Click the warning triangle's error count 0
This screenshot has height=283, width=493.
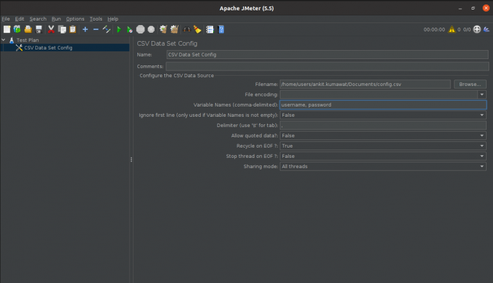point(459,30)
